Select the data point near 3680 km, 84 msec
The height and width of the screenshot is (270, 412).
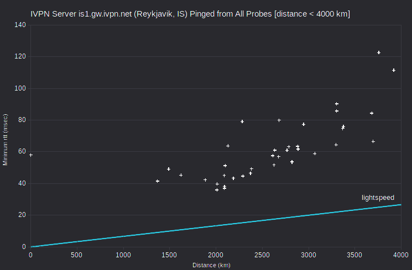372,113
